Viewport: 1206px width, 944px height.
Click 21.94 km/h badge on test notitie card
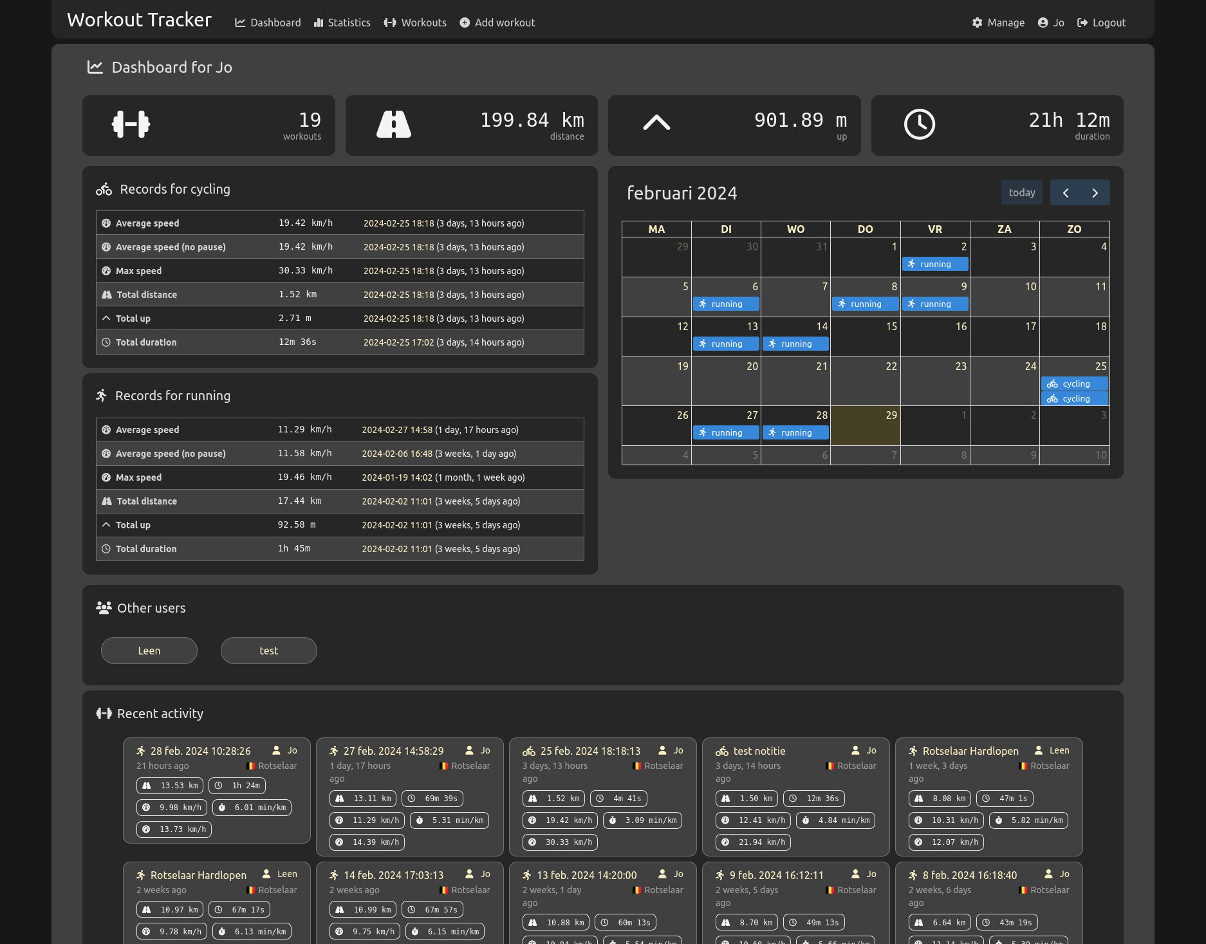click(753, 842)
